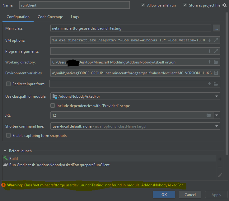Click the OK button
The image size is (229, 201).
(x=164, y=194)
